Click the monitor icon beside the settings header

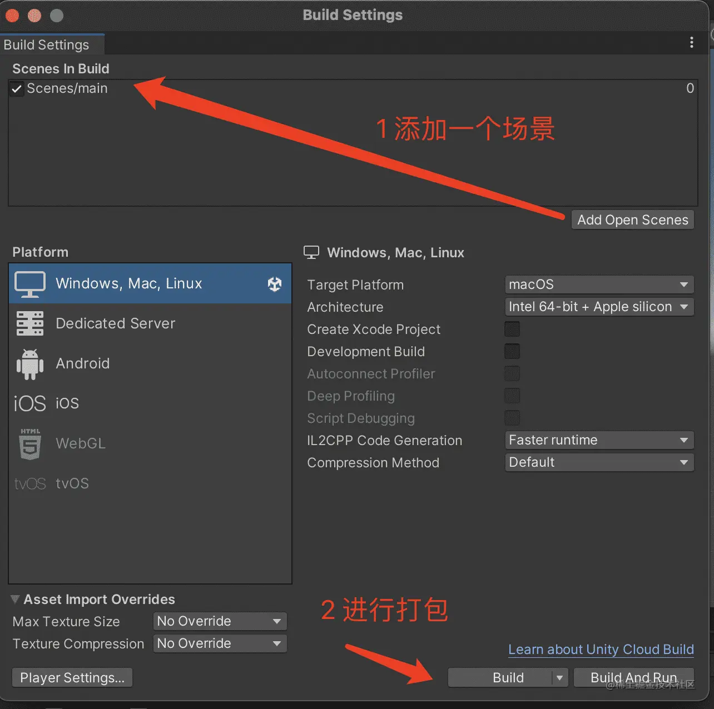[311, 253]
